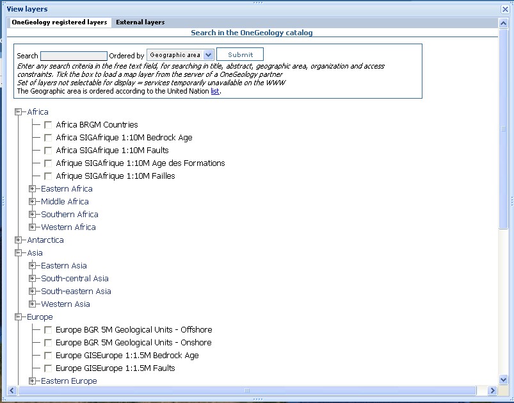Select OneGeology registered layers tab
This screenshot has width=514, height=403.
pyautogui.click(x=60, y=22)
